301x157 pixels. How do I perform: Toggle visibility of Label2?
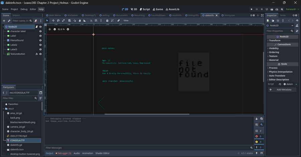pyautogui.click(x=40, y=45)
